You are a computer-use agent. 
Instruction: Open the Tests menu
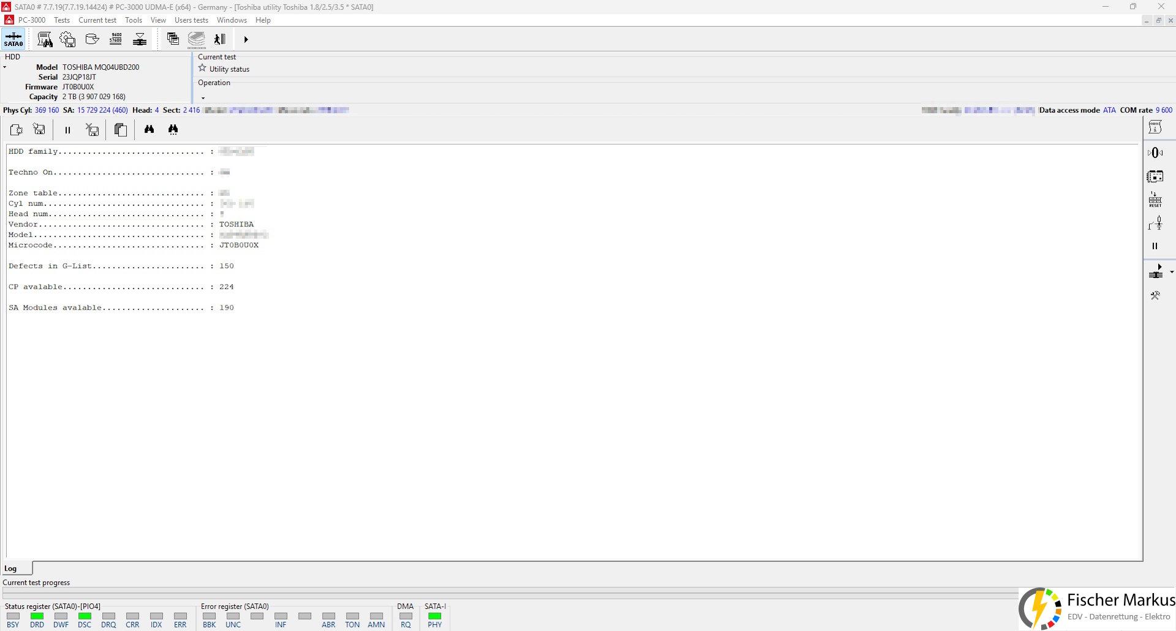62,20
